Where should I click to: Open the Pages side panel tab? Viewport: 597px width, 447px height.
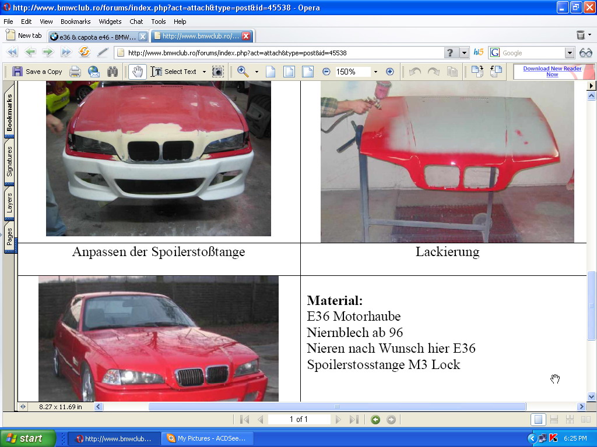pyautogui.click(x=9, y=237)
